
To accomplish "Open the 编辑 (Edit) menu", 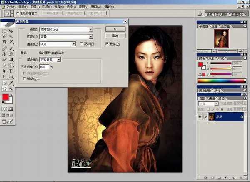I will [23, 7].
